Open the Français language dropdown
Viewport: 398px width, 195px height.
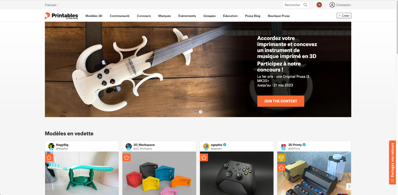coord(52,5)
